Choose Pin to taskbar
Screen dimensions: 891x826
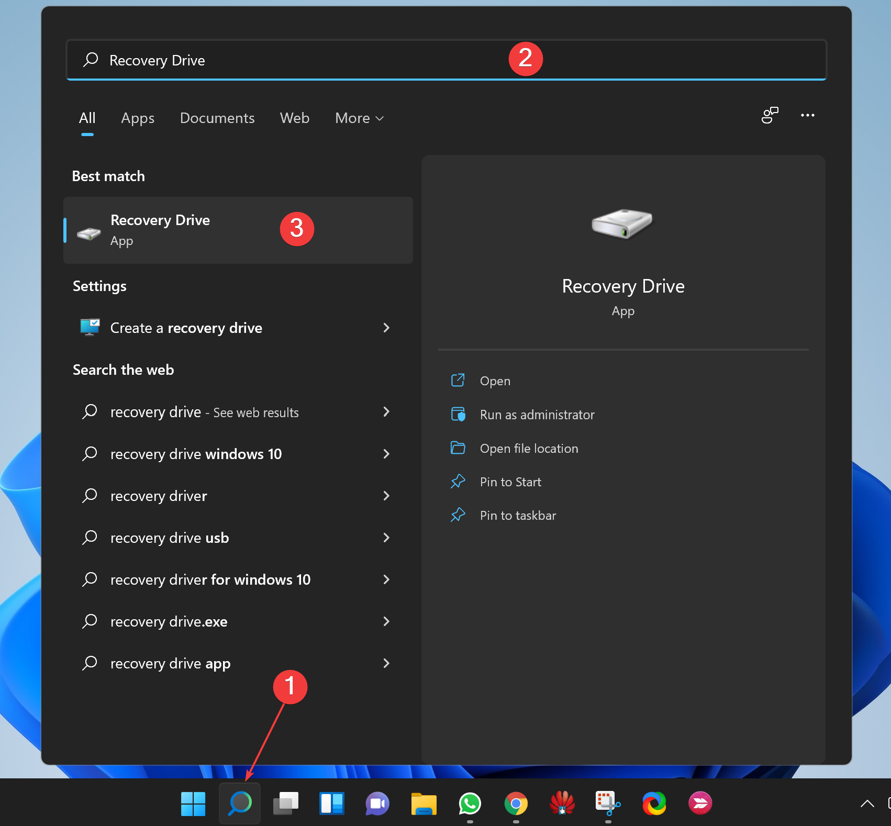pyautogui.click(x=518, y=516)
